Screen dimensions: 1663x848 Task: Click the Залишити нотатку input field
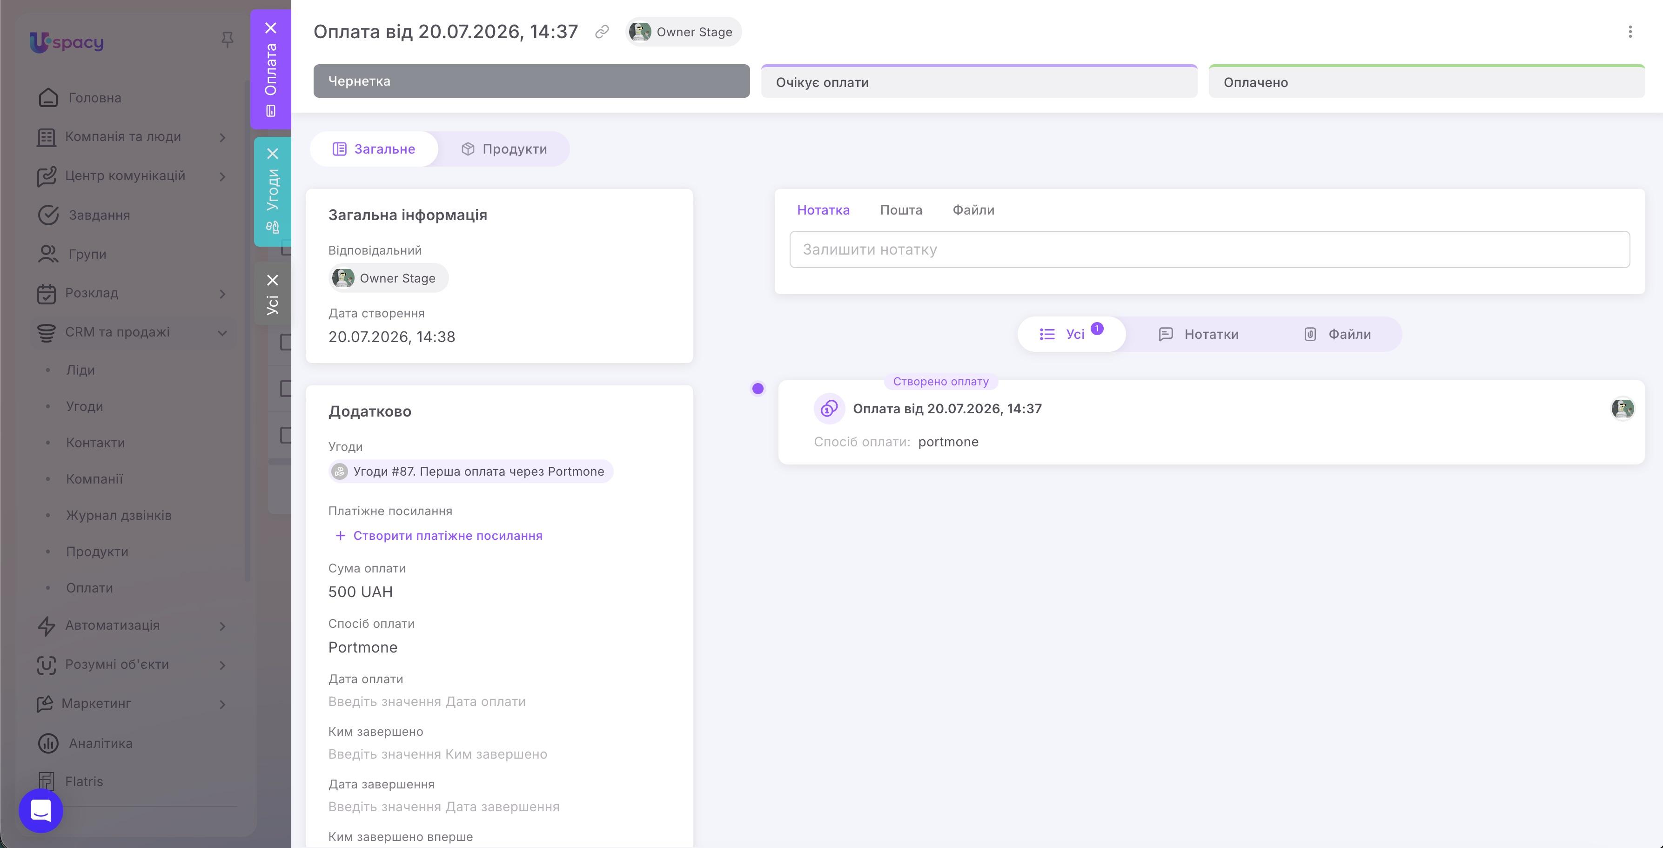click(1209, 249)
